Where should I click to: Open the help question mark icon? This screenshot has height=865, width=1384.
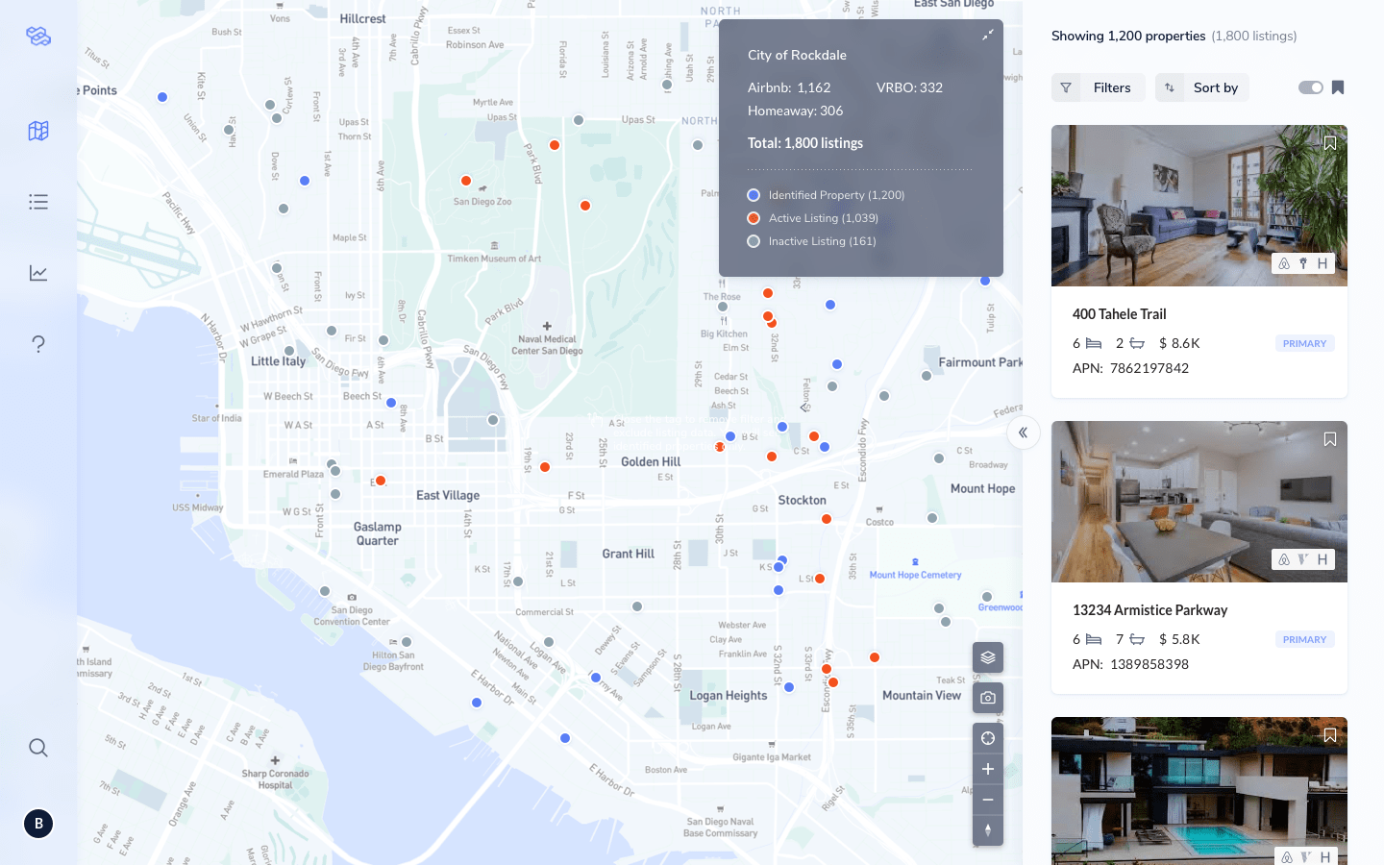[38, 344]
